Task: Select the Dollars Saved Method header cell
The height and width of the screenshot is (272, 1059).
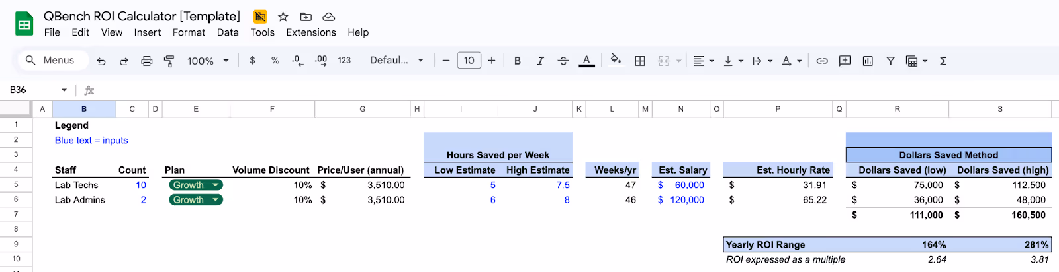Action: click(x=948, y=155)
